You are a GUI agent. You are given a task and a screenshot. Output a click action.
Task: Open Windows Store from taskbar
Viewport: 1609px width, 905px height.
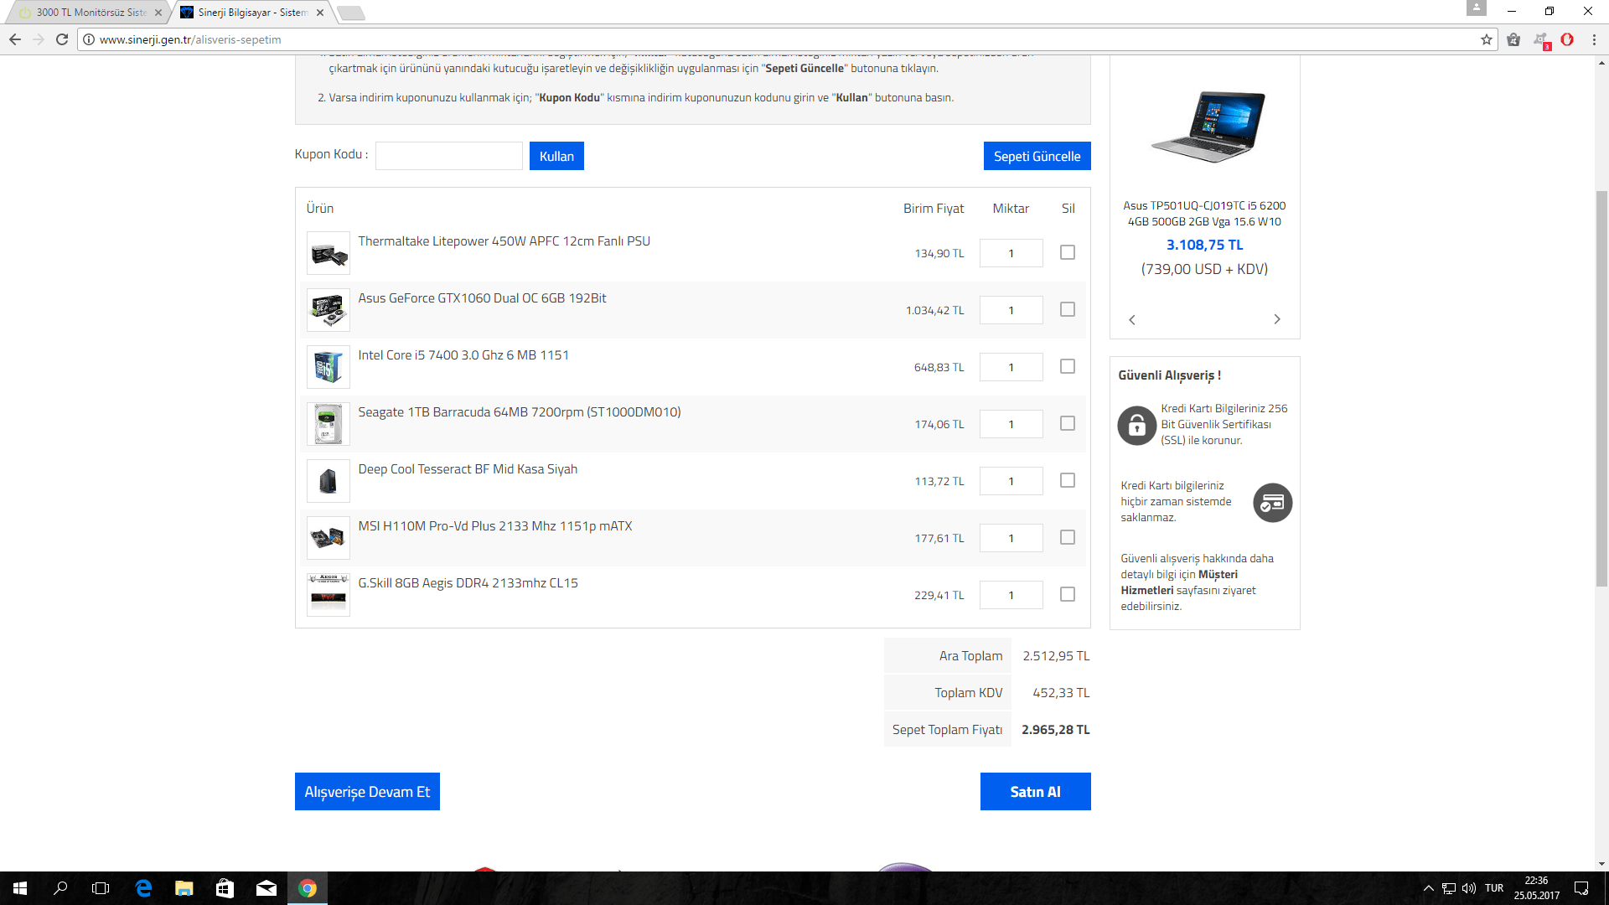(x=225, y=888)
